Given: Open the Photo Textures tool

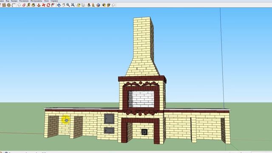Looking at the screenshot, I should click(x=93, y=5).
